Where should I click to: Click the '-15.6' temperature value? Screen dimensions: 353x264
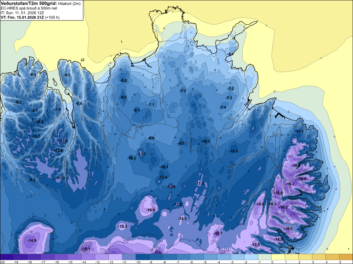click(279, 193)
